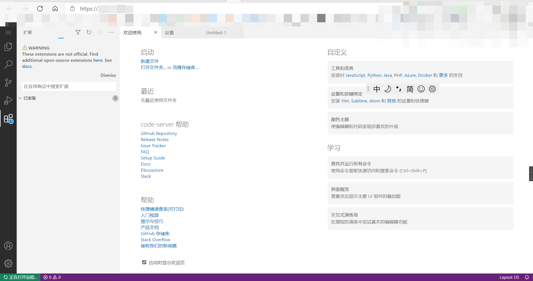This screenshot has width=533, height=281.
Task: Open the Slack link
Action: point(146,176)
